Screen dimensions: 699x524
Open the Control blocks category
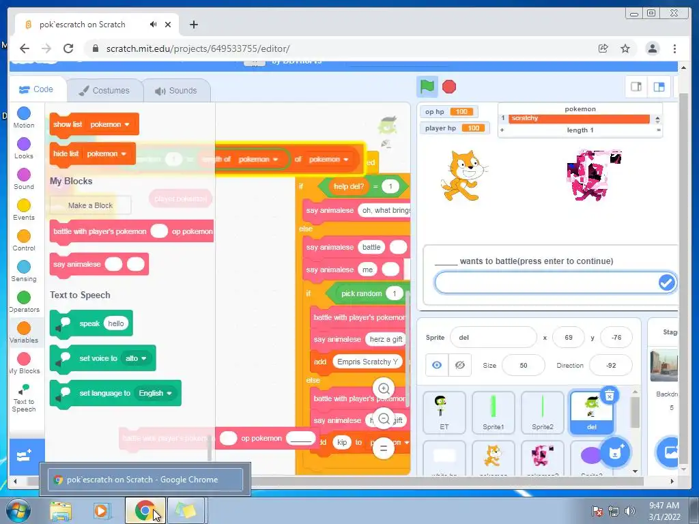coord(24,241)
